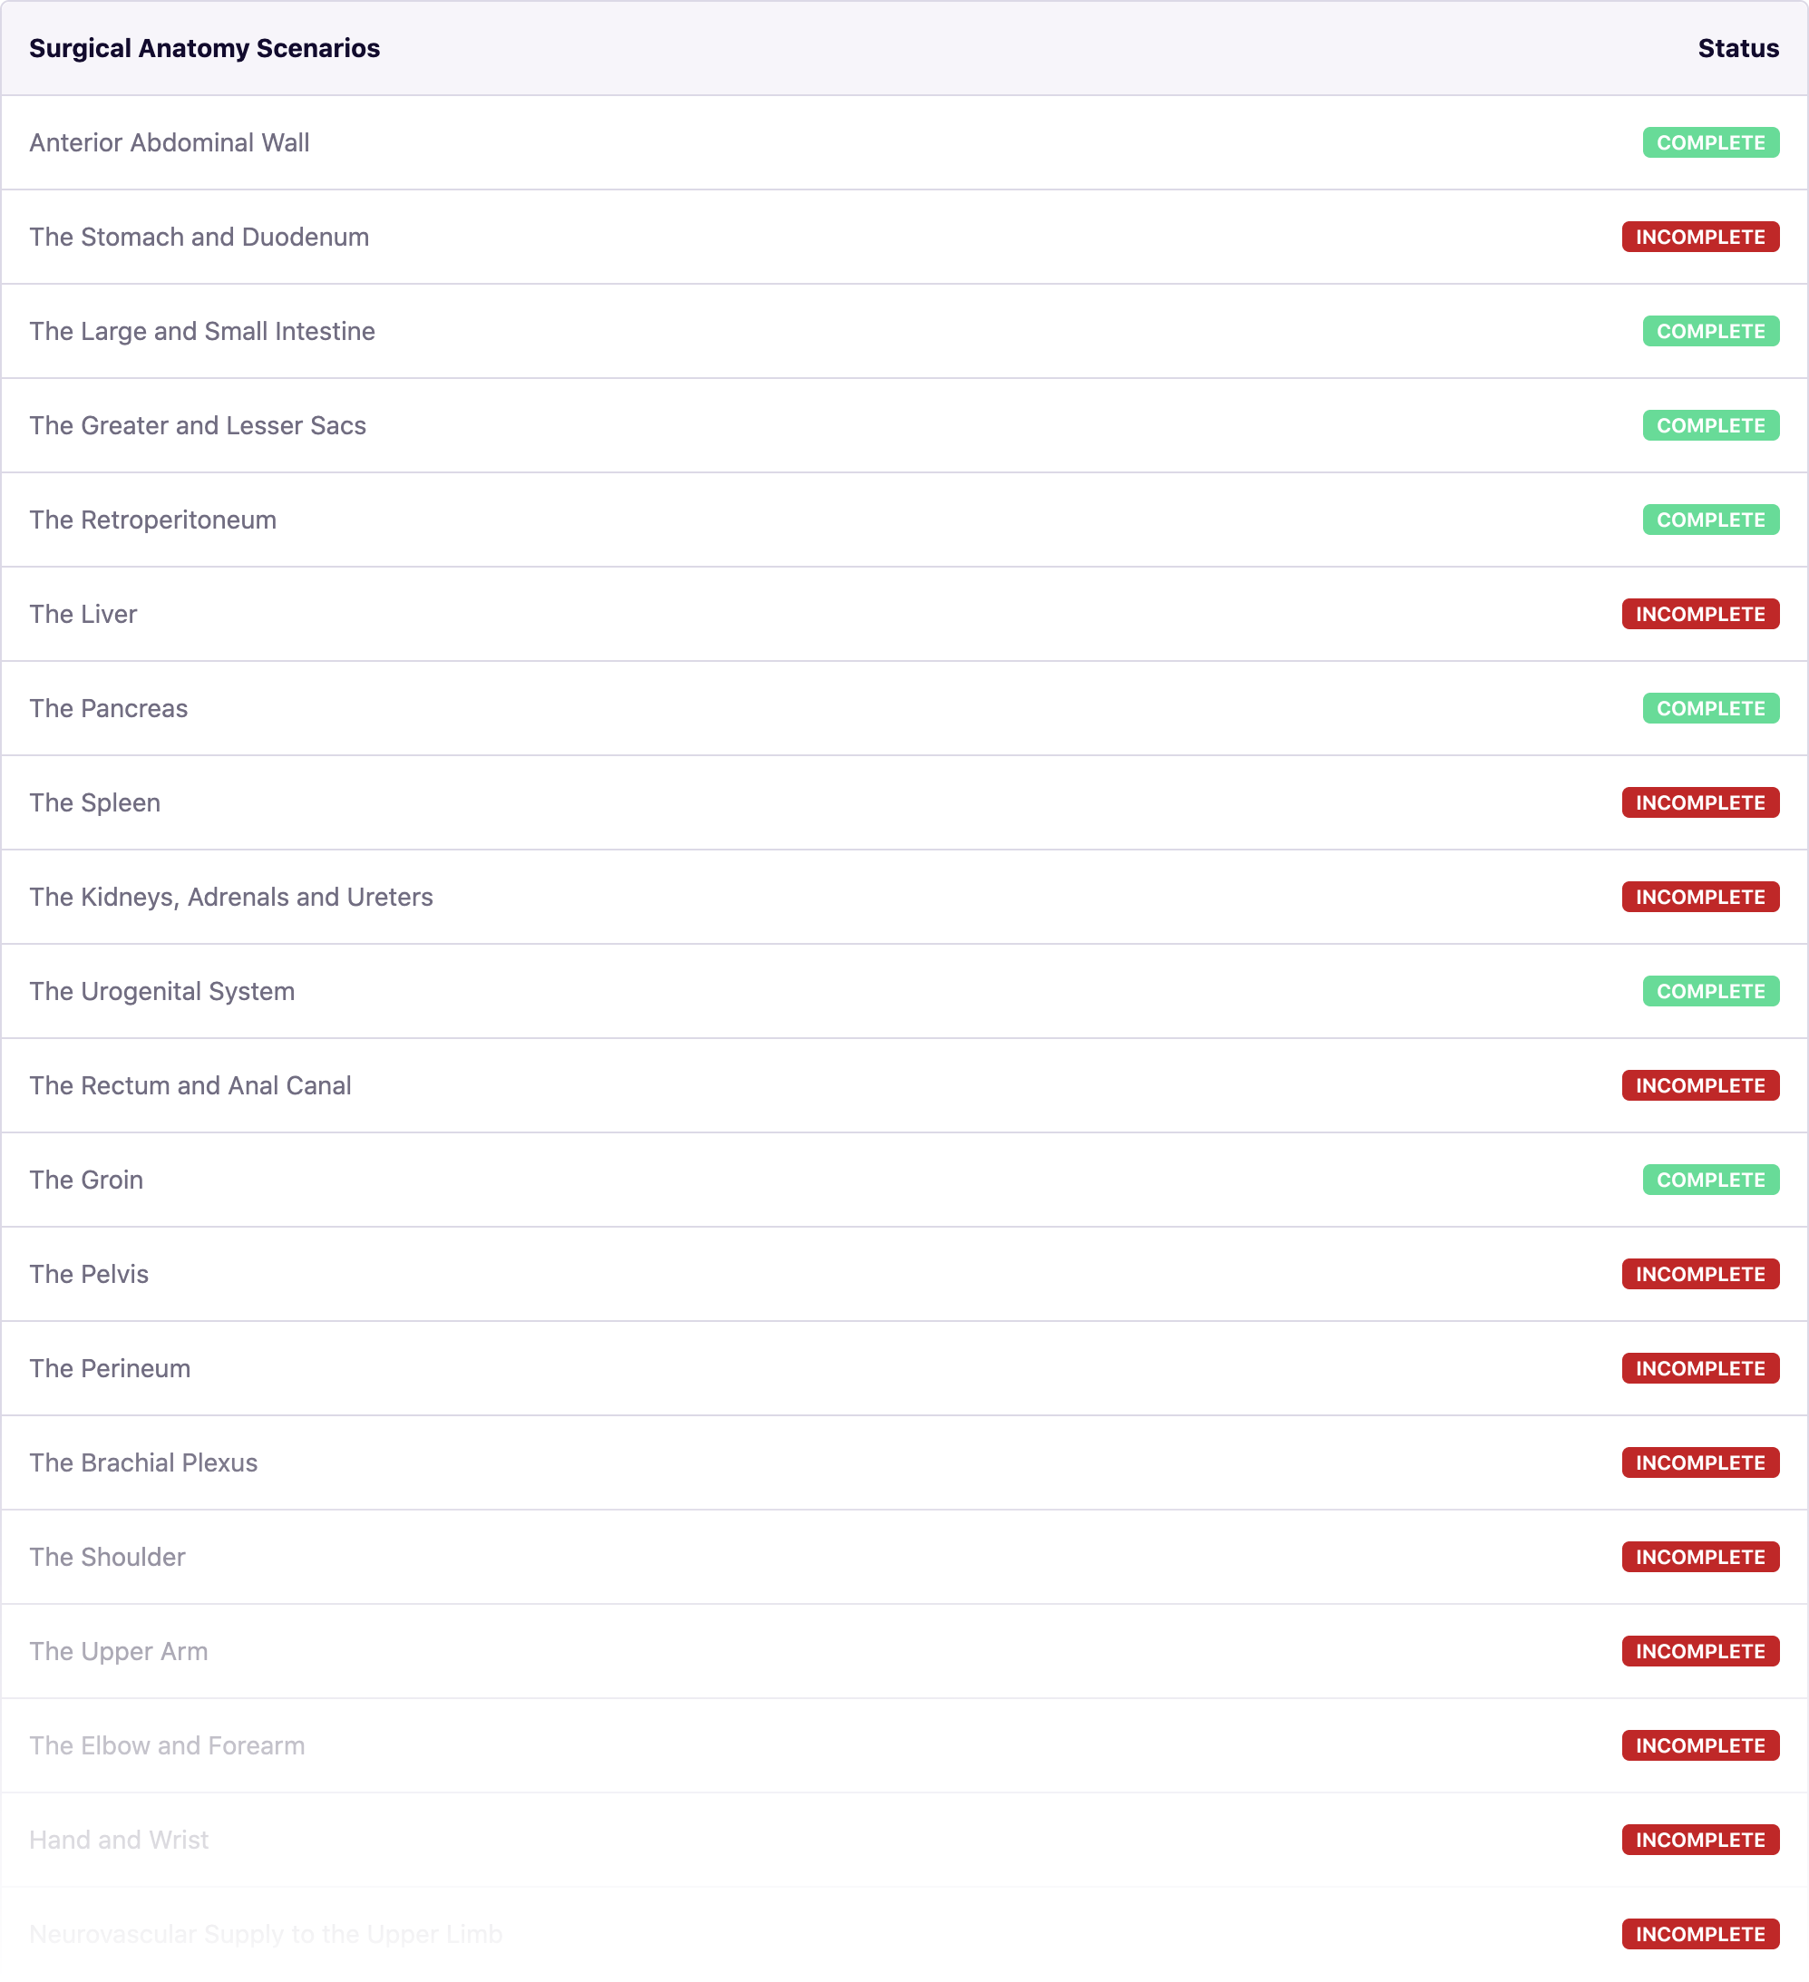Viewport: 1809px width, 1982px height.
Task: Open The Stomach and Duodenum scenario
Action: [199, 237]
